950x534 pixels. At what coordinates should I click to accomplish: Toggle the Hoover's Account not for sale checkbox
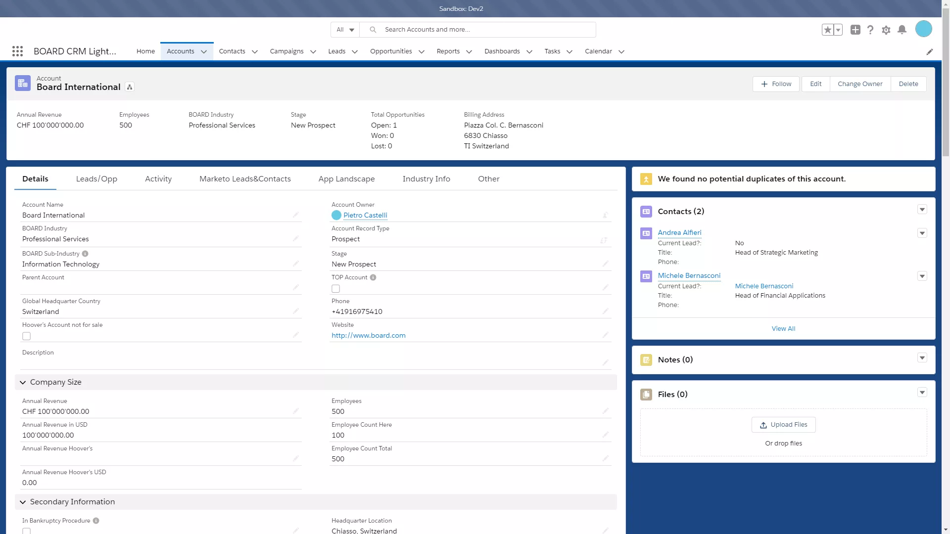[x=26, y=336]
